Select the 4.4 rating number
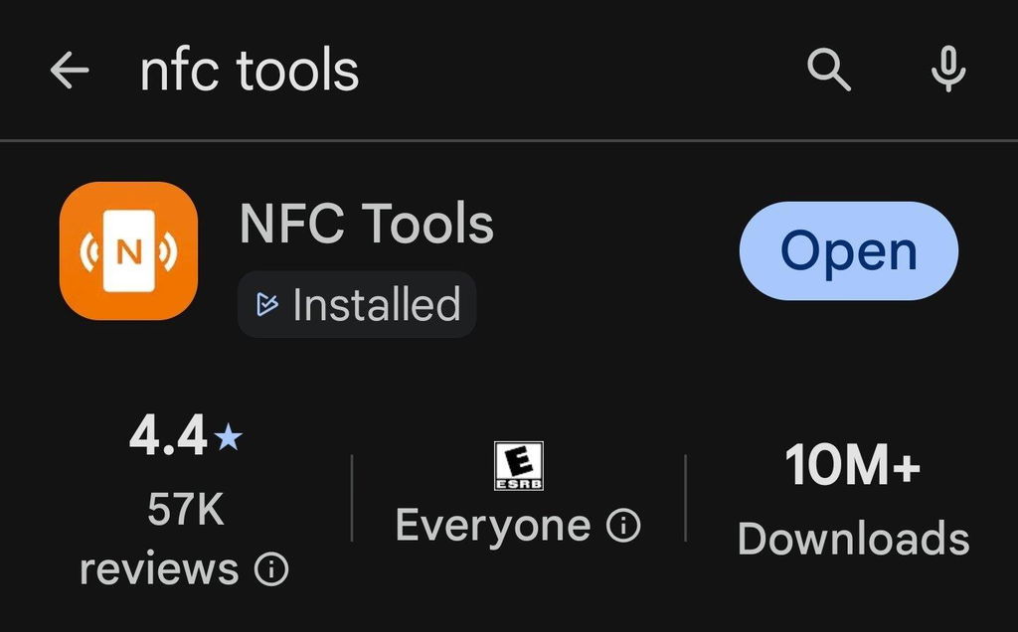The image size is (1018, 632). (x=168, y=435)
